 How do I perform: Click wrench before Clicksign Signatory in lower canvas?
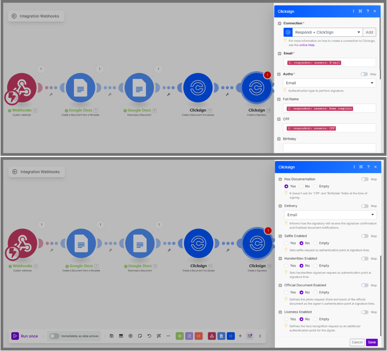pyautogui.click(x=228, y=250)
